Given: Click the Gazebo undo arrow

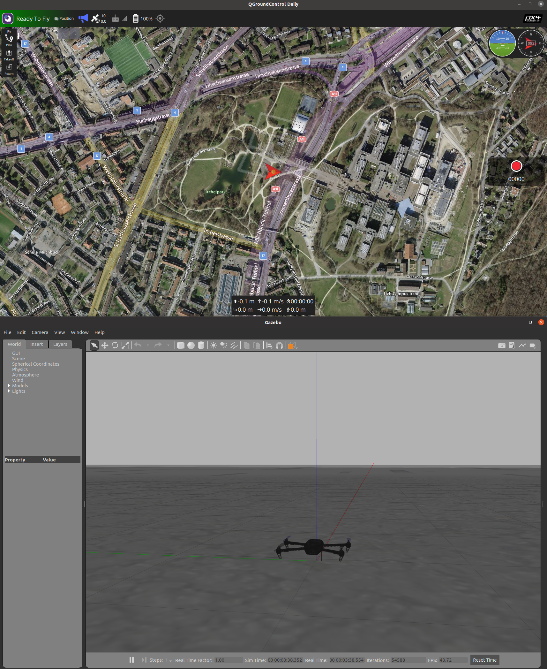Looking at the screenshot, I should (x=138, y=345).
